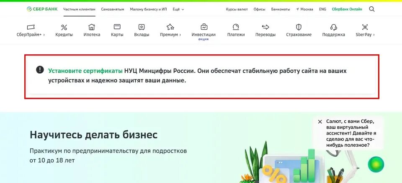Switch site language to ENG
This screenshot has width=402, height=183.
[x=322, y=9]
